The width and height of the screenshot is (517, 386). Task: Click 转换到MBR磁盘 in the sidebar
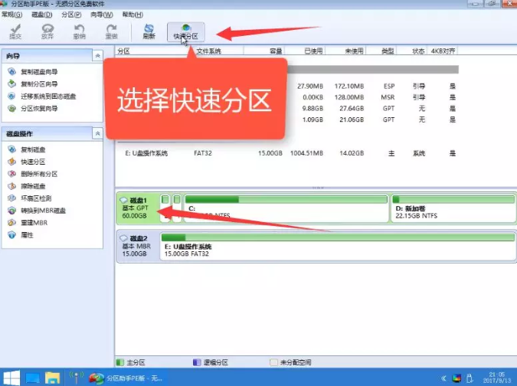click(43, 211)
